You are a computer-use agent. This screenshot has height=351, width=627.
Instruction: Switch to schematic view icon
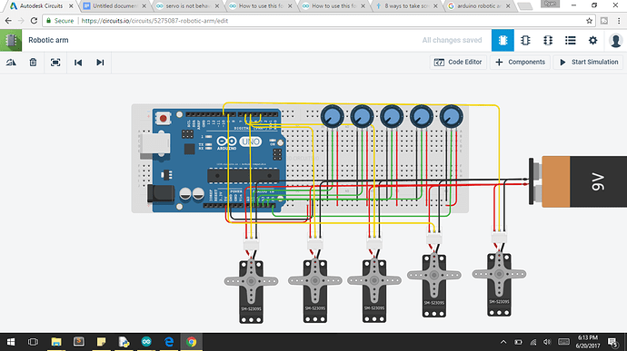click(525, 40)
